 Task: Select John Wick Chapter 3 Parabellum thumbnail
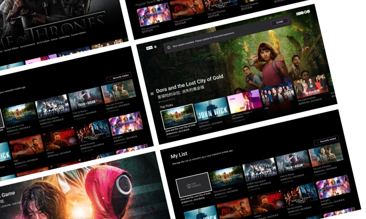pos(244,102)
